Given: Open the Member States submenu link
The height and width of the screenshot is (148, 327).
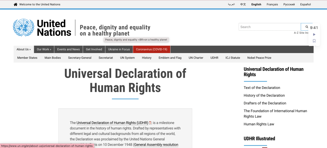Looking at the screenshot, I should pos(27,58).
